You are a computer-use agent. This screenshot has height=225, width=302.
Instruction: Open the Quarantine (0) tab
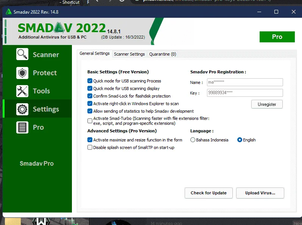[163, 54]
